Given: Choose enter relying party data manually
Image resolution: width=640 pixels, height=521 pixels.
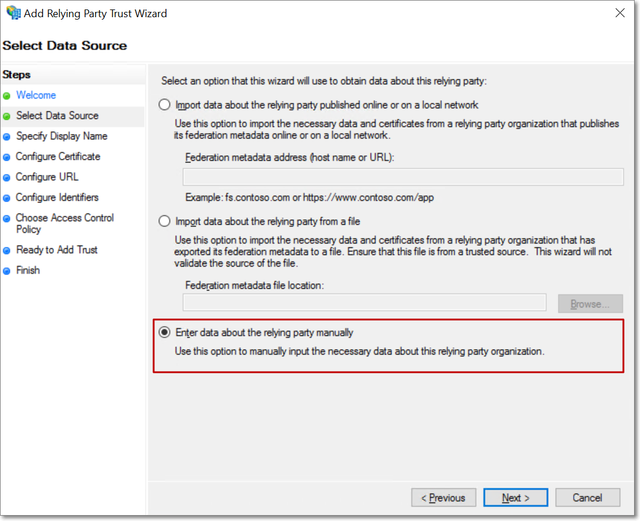Looking at the screenshot, I should click(165, 333).
